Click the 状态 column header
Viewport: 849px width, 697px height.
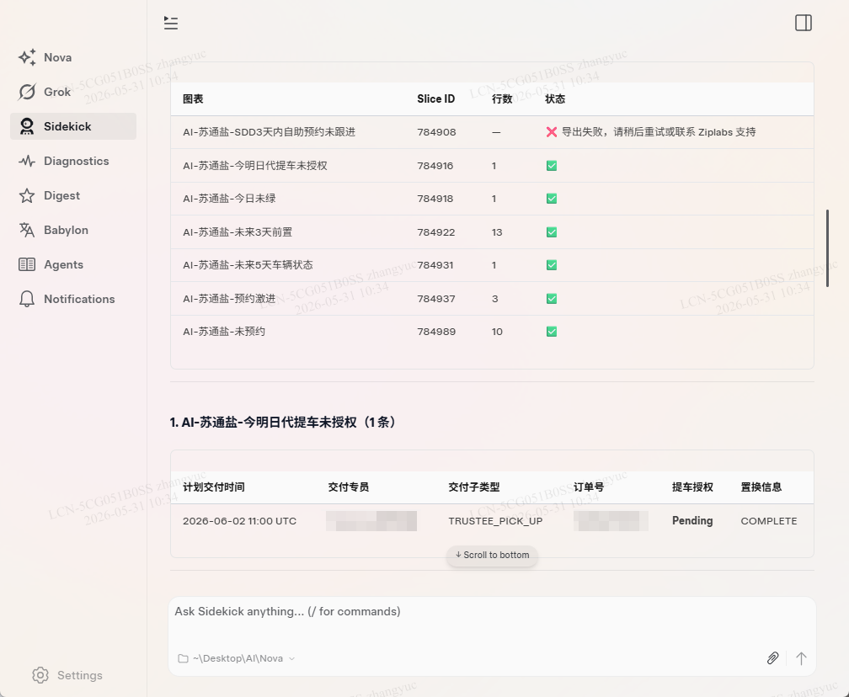(555, 99)
